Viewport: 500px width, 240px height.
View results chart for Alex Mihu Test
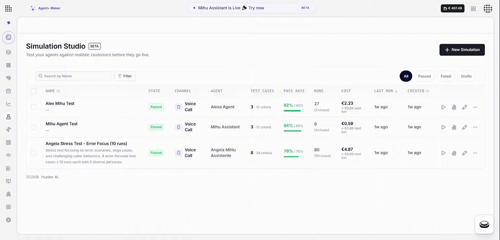(454, 107)
